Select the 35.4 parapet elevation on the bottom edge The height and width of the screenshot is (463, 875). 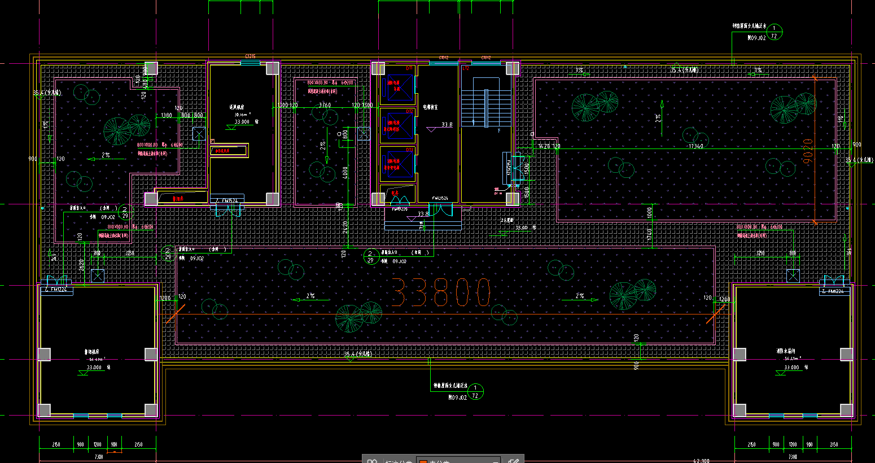358,354
